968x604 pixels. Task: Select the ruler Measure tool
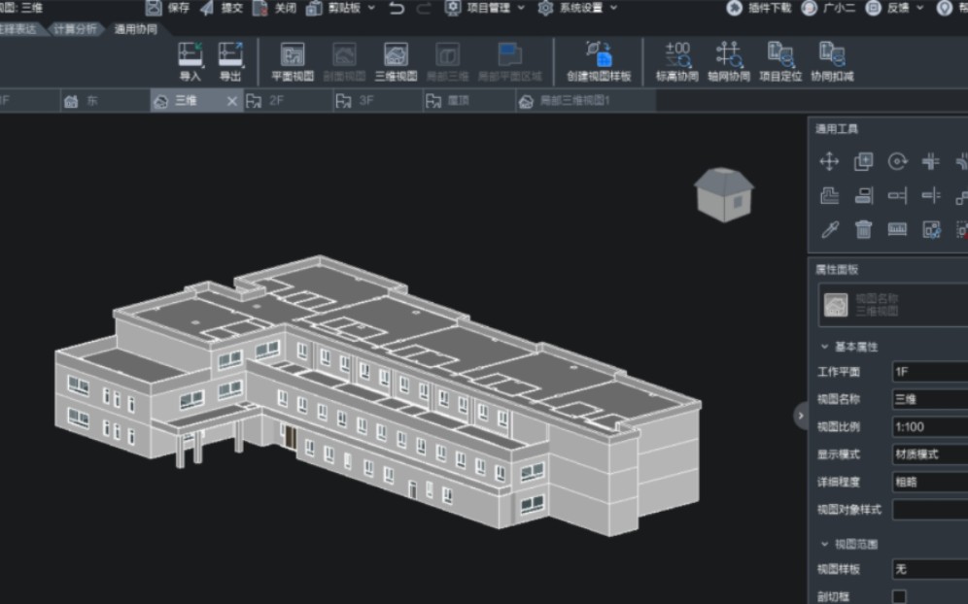[897, 229]
